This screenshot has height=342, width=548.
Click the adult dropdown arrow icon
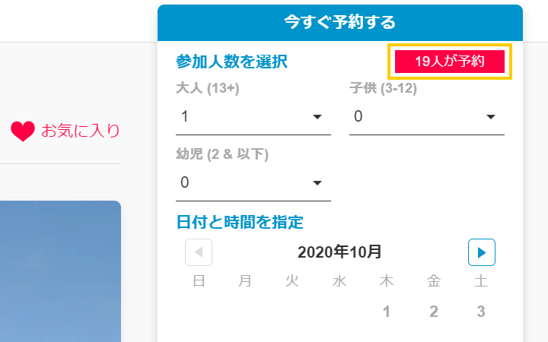[x=317, y=117]
